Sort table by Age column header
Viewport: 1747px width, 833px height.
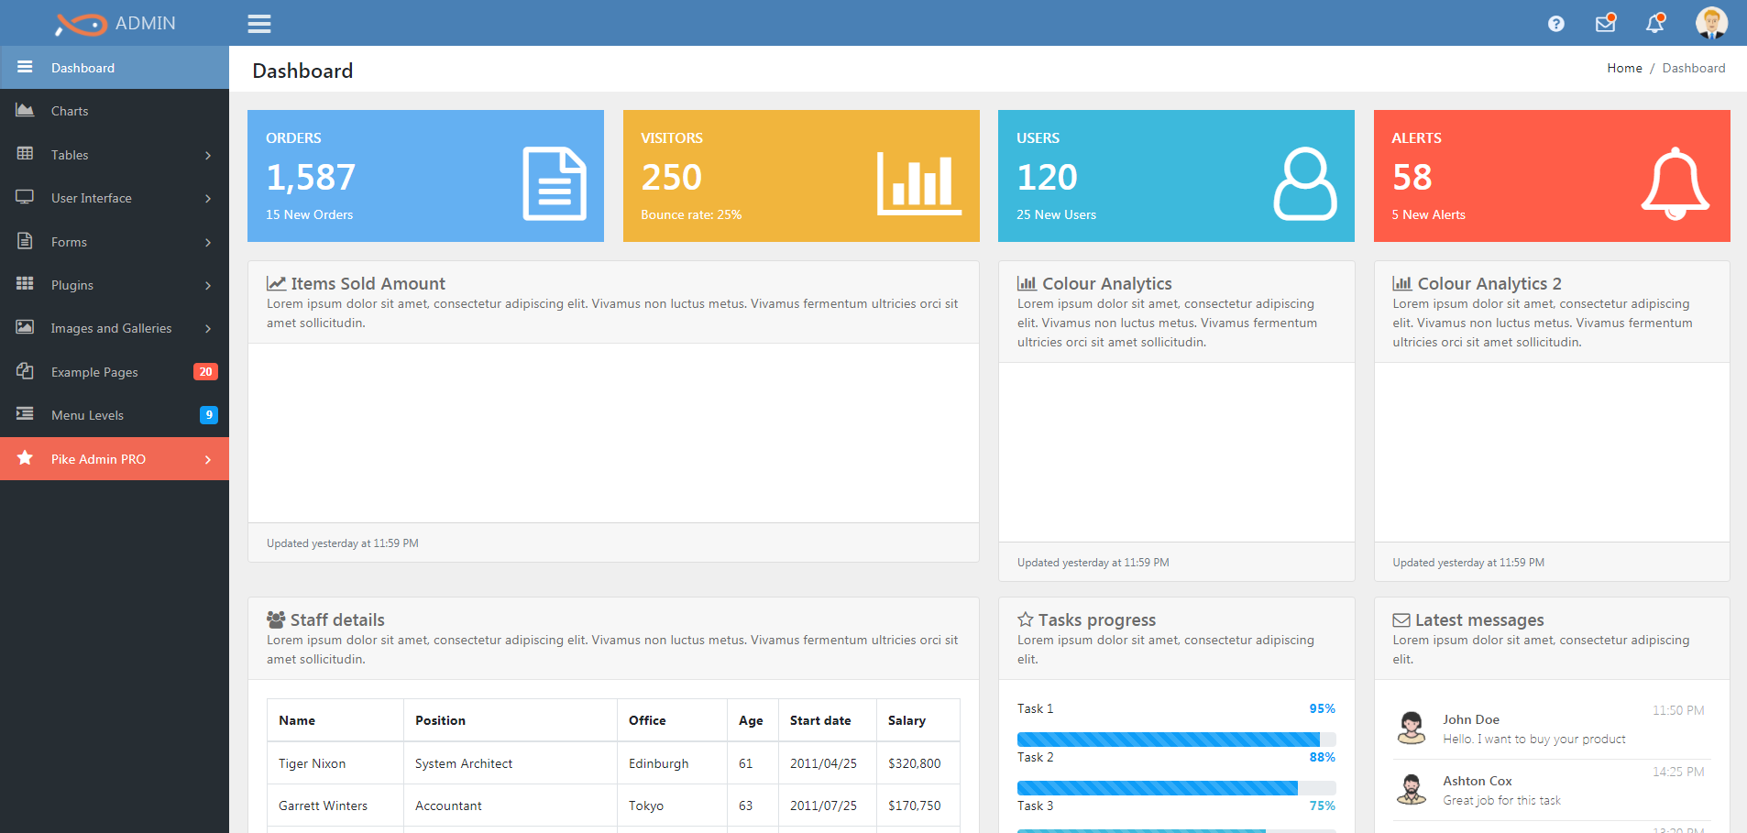(753, 720)
